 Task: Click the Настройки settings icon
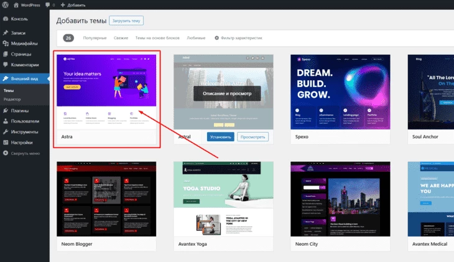[6, 143]
